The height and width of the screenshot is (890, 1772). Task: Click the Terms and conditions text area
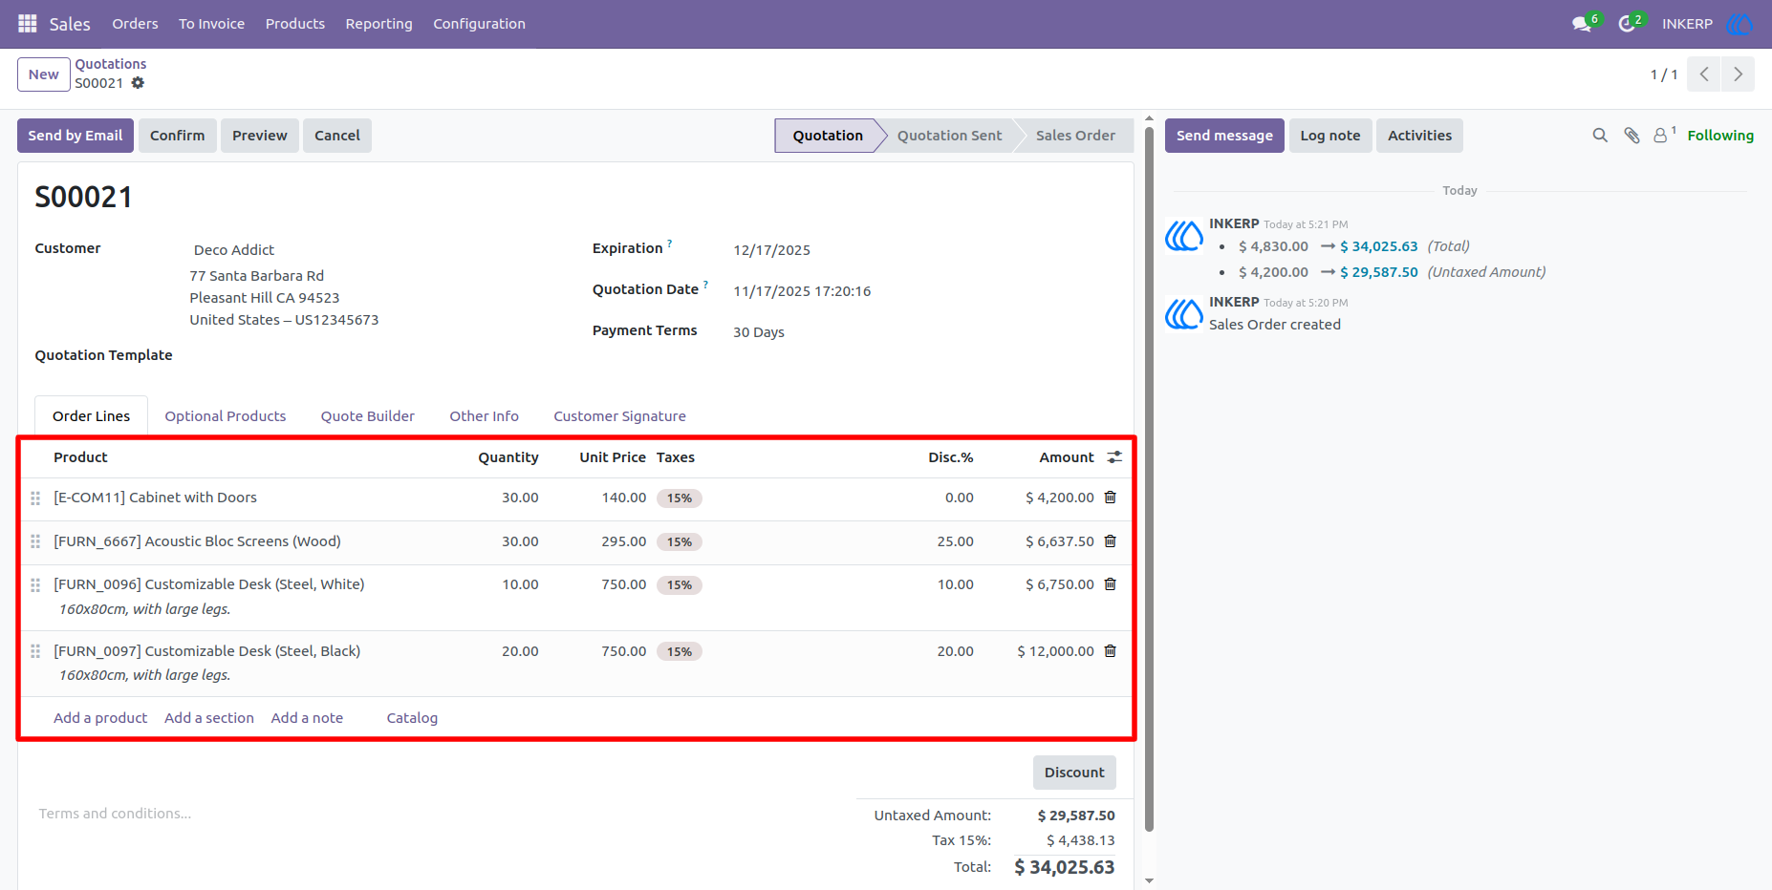[x=115, y=814]
